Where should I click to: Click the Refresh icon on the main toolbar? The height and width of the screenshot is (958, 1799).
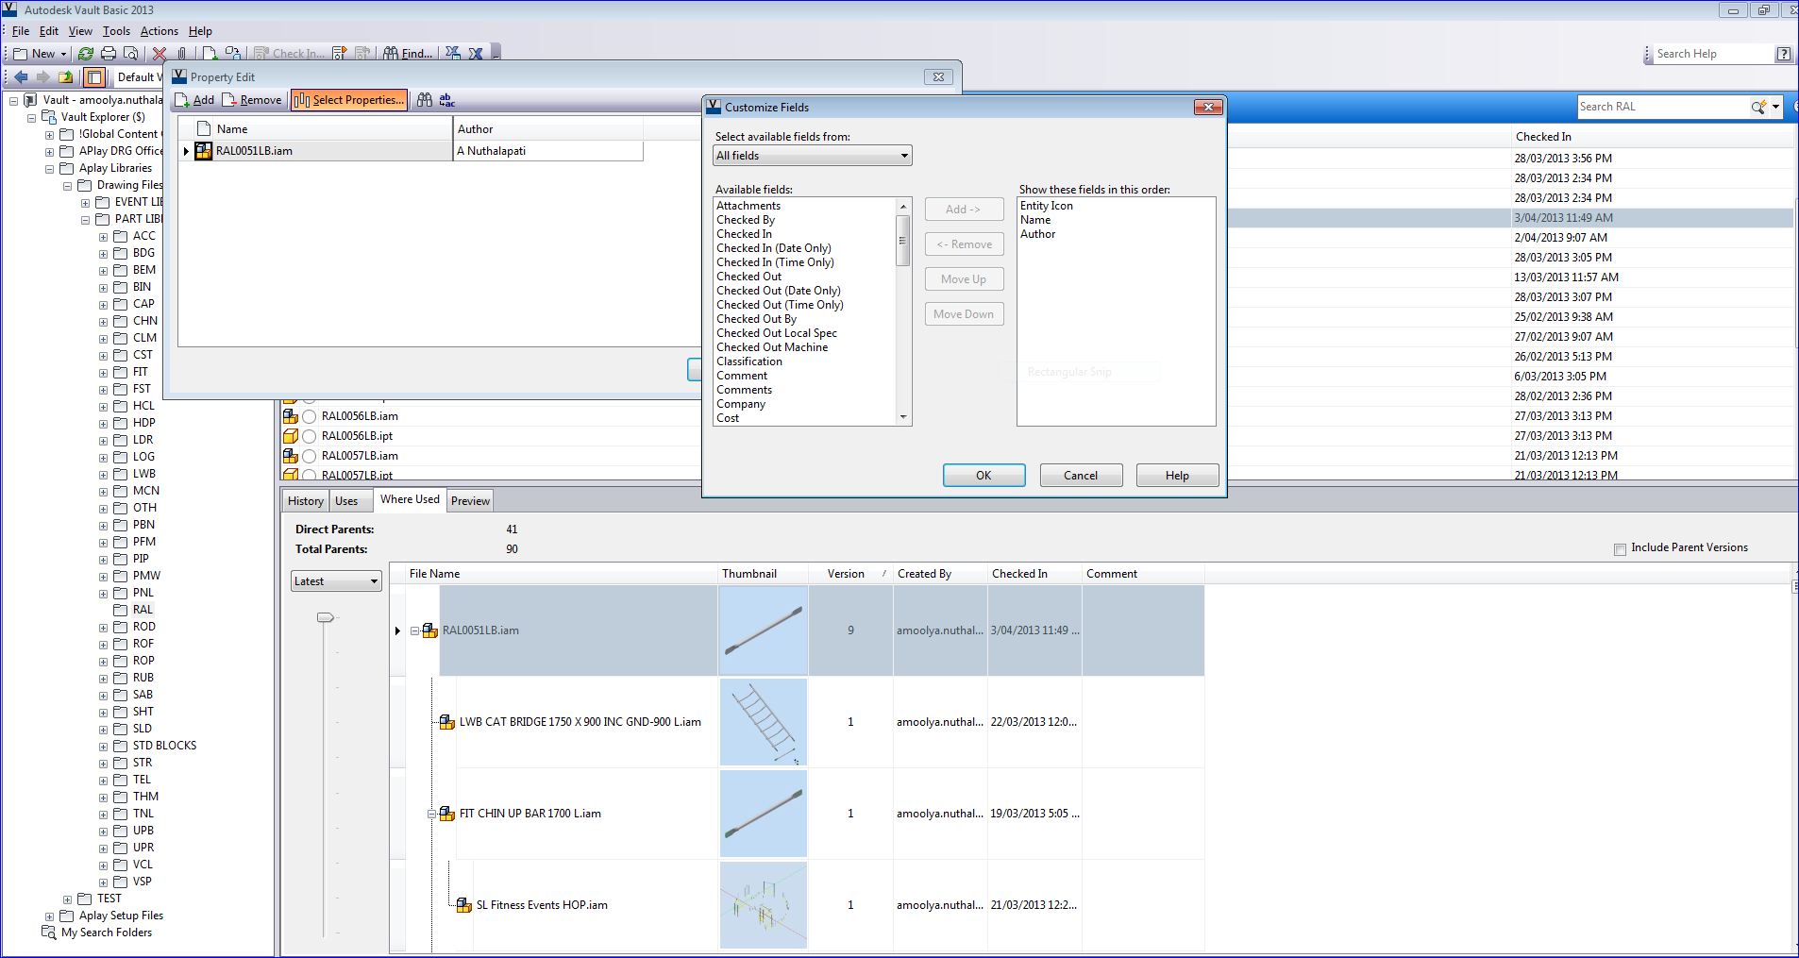tap(86, 54)
